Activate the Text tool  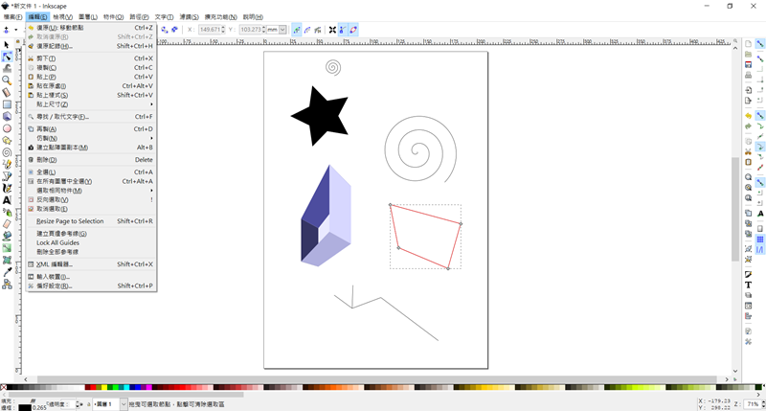point(7,200)
